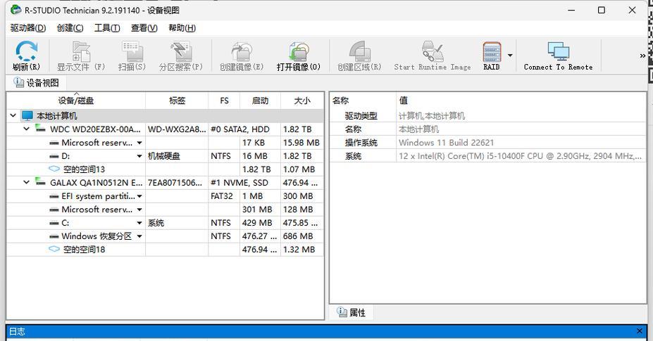Open dropdown arrow next to C: partition
The image size is (653, 341).
click(139, 223)
